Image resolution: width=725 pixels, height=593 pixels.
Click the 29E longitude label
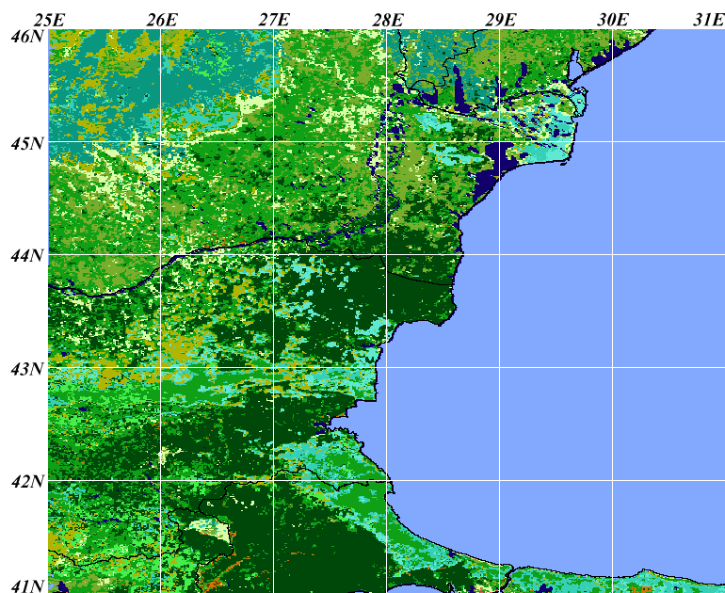[x=500, y=21]
